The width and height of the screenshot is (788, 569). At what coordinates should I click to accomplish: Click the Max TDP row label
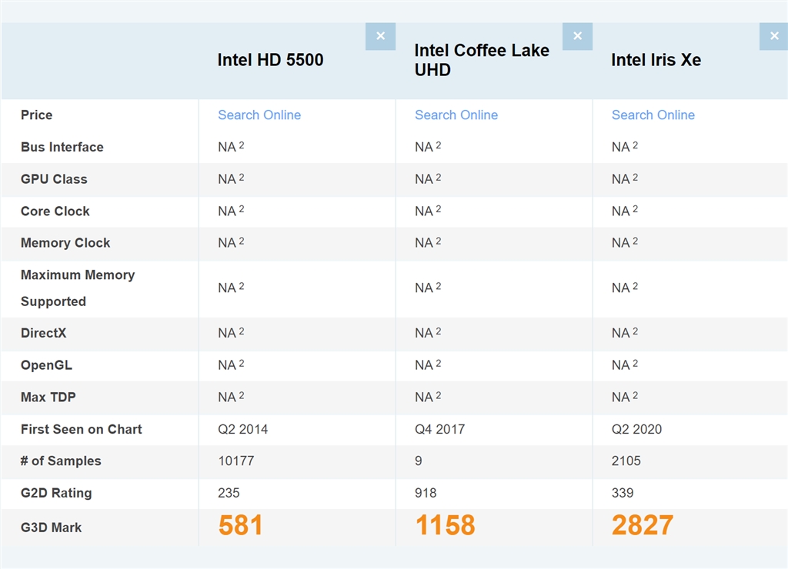tap(48, 398)
